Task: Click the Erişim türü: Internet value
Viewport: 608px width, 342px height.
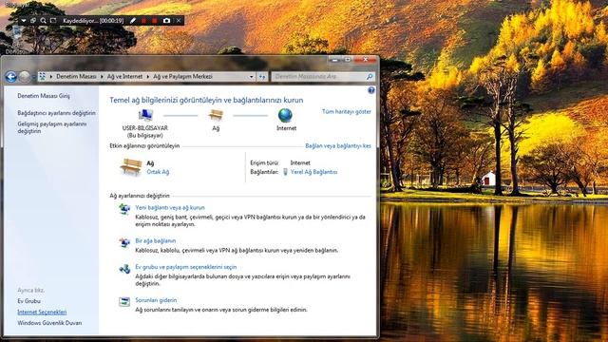Action: [300, 162]
